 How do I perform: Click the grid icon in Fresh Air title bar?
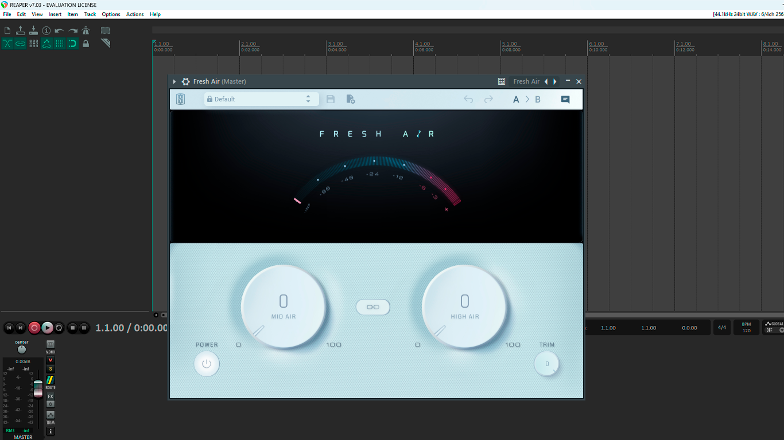502,82
